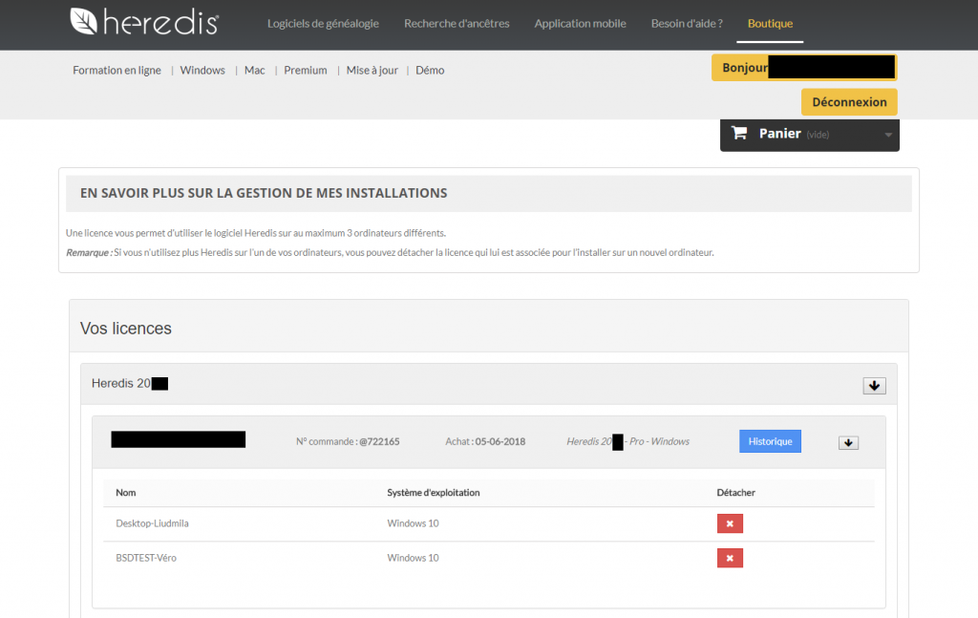Expand details of order @722165
978x618 pixels.
(848, 442)
